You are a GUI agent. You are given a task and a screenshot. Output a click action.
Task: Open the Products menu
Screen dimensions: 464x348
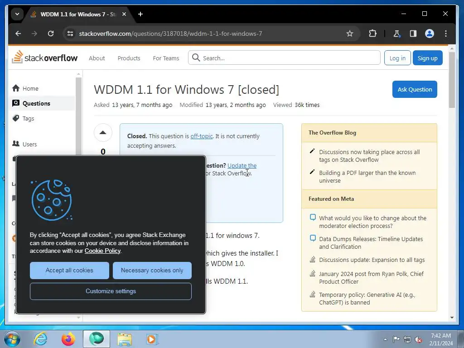point(129,58)
